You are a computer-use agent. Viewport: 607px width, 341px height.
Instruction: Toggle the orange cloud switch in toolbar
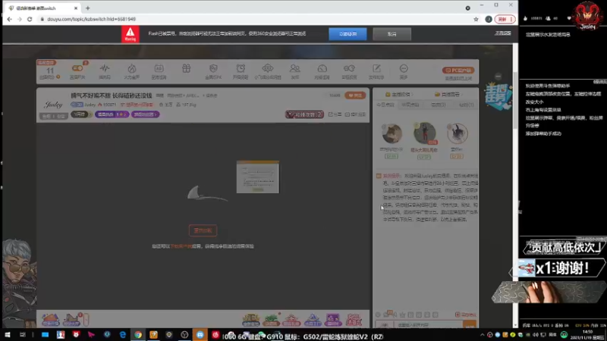(77, 68)
